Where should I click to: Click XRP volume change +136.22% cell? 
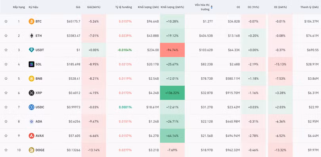[172, 93]
